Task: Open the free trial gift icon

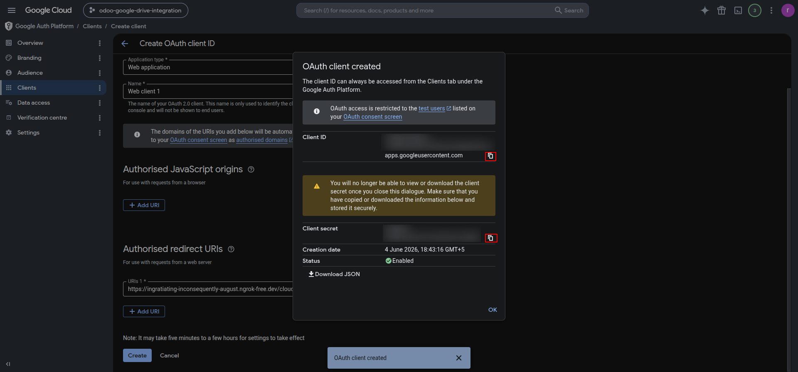Action: pos(722,10)
